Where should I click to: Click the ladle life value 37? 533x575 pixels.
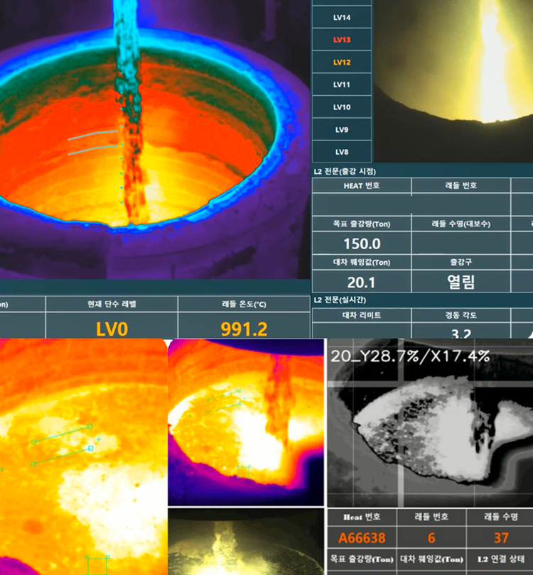pos(501,538)
